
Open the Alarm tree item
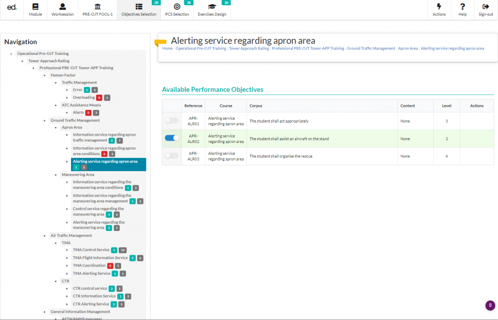[x=78, y=112]
